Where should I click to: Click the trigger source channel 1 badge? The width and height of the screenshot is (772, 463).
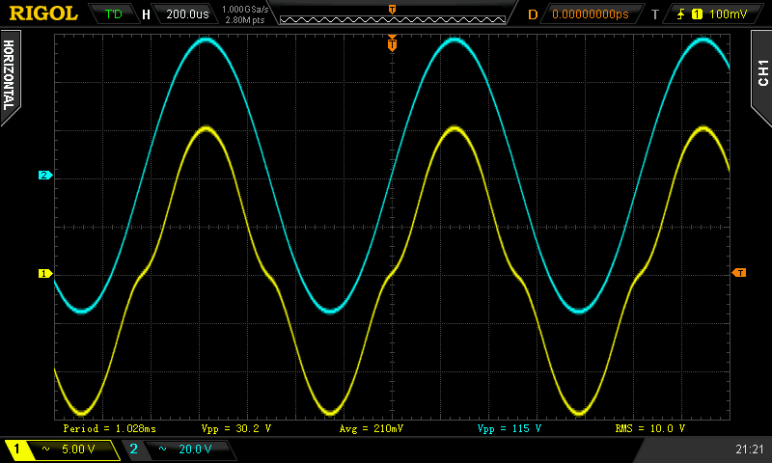point(697,14)
